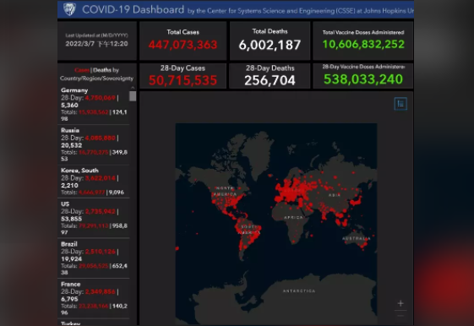Click the Asia label on map

335,195
